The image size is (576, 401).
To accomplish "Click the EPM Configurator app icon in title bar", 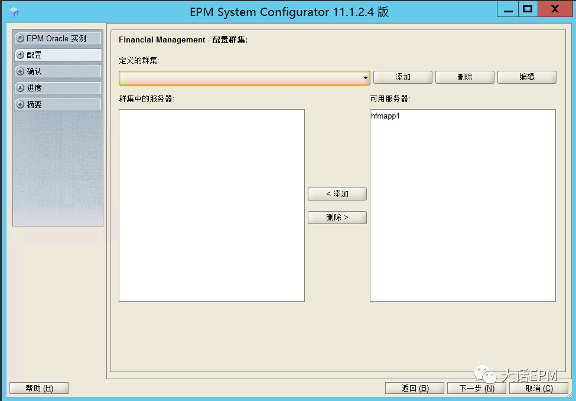I will 14,12.
